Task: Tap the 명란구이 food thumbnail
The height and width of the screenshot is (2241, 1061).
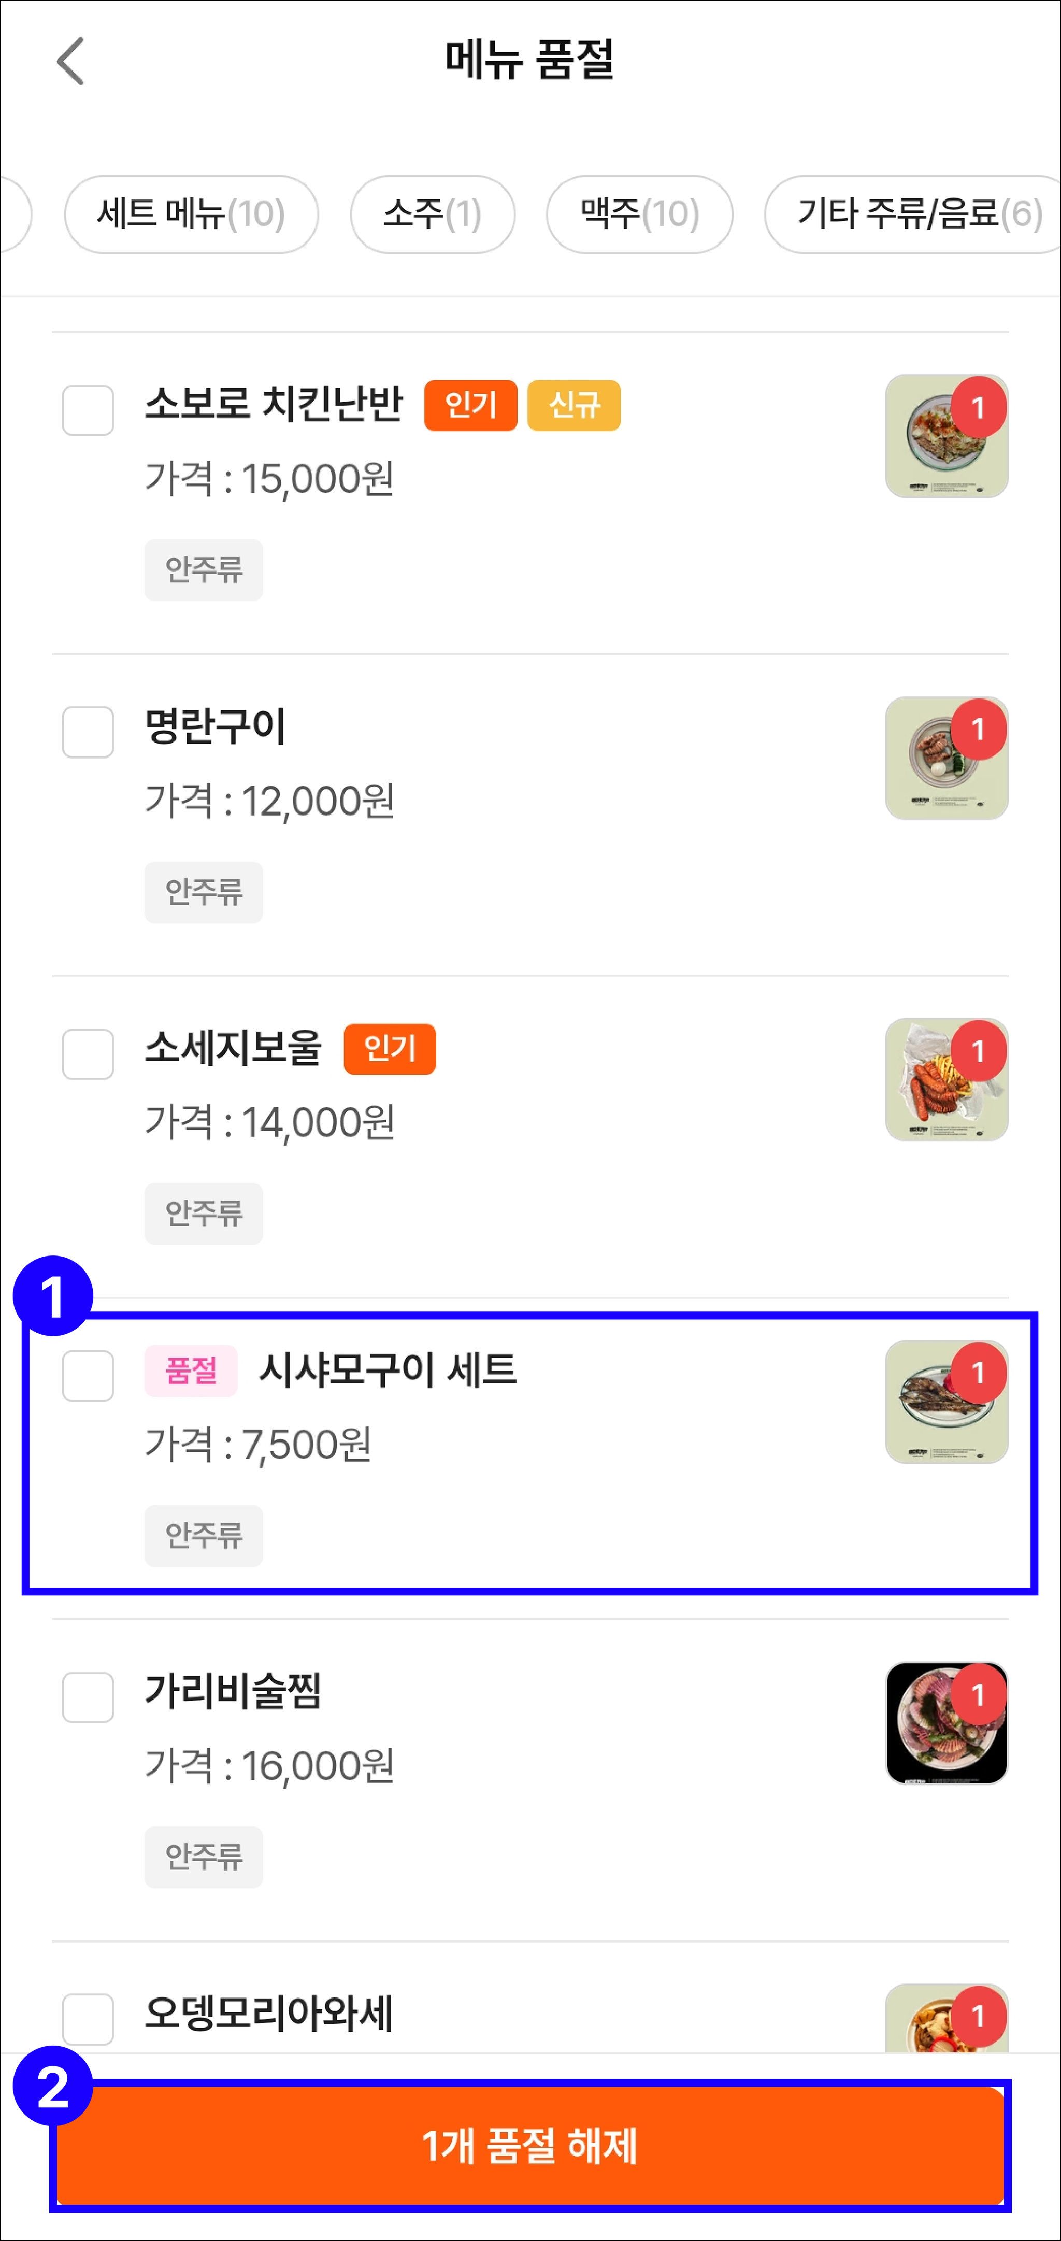Action: tap(946, 758)
